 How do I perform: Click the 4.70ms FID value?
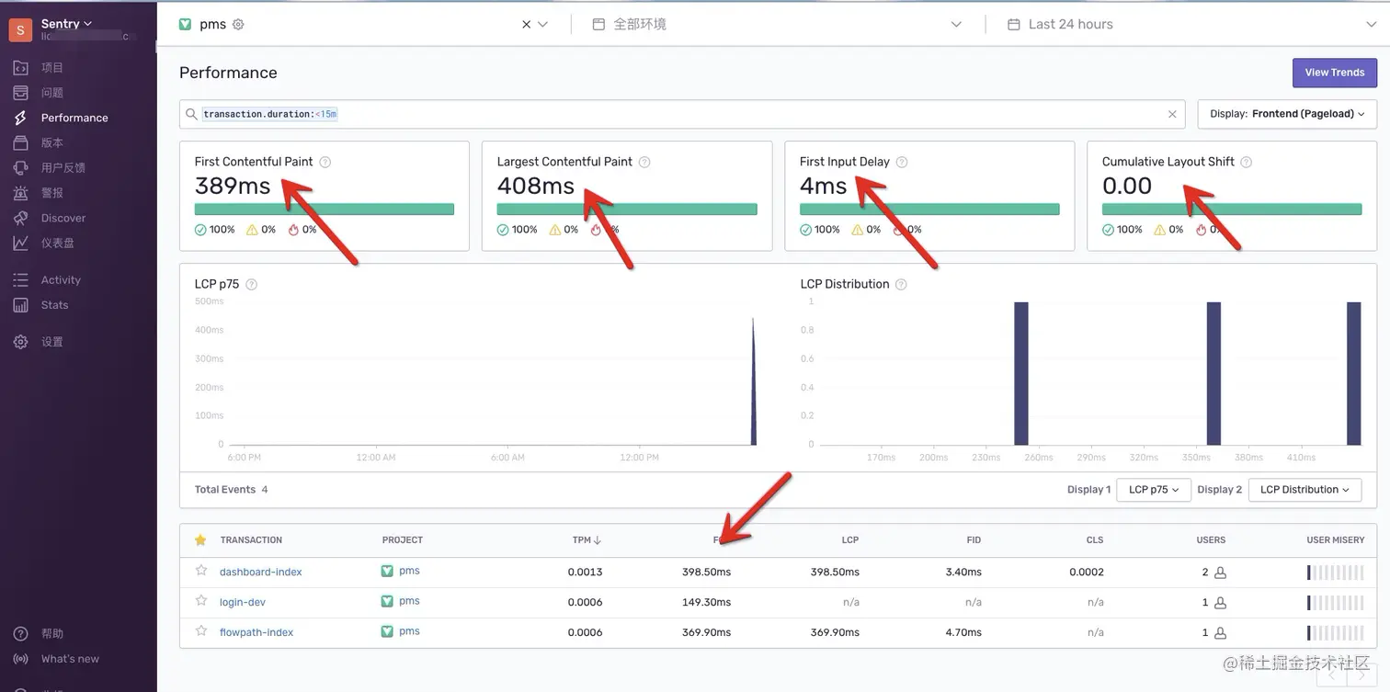[963, 632]
